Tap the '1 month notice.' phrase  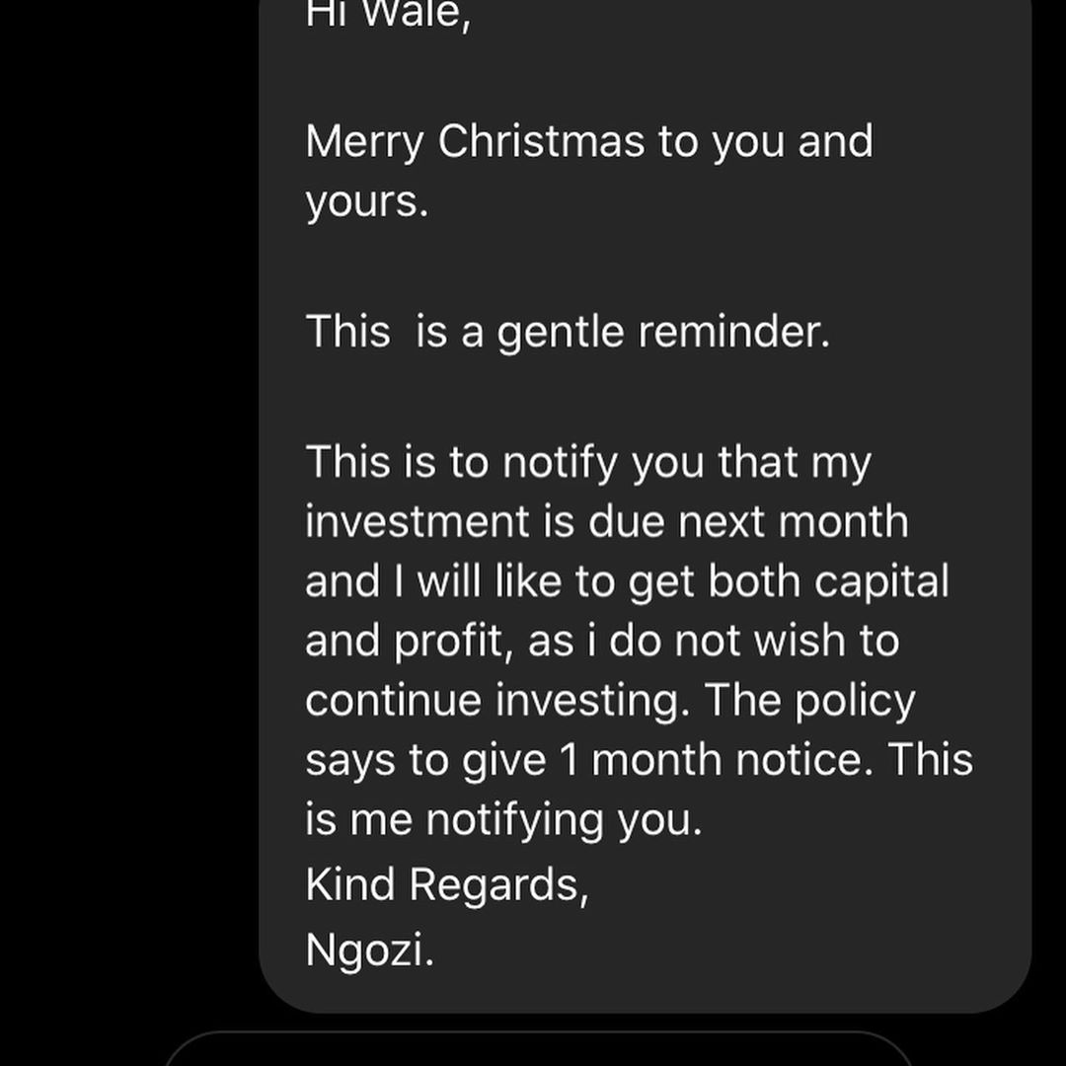[x=717, y=760]
